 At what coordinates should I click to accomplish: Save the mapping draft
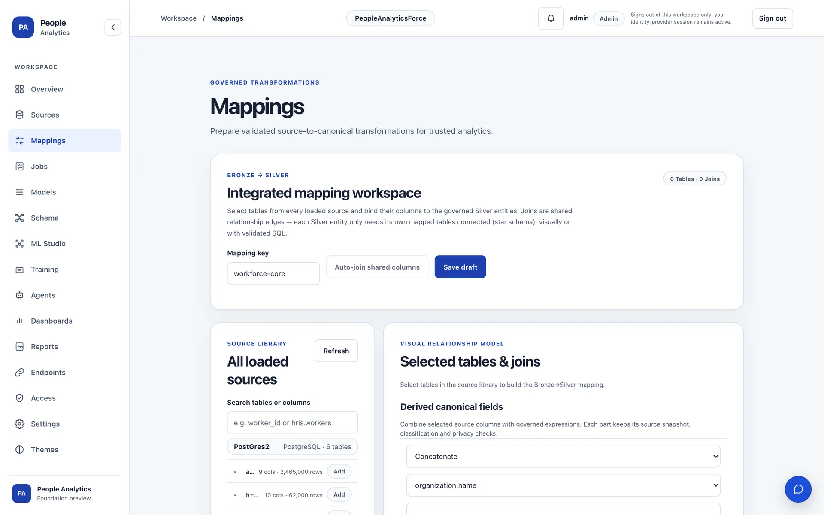coord(460,267)
